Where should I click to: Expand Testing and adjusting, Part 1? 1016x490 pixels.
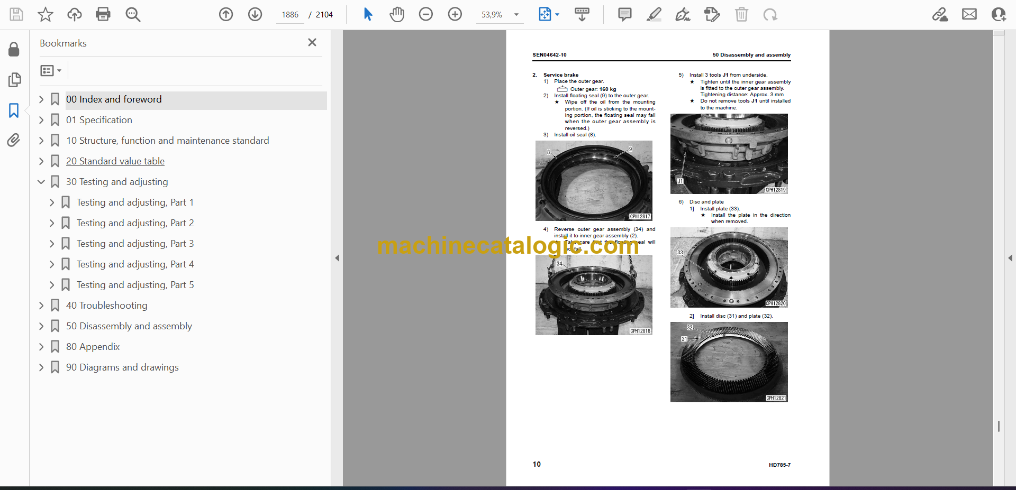tap(52, 202)
